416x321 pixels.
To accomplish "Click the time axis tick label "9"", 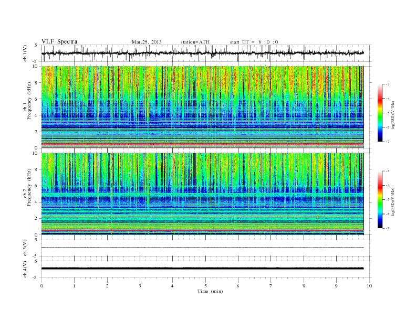I will pos(336,286).
